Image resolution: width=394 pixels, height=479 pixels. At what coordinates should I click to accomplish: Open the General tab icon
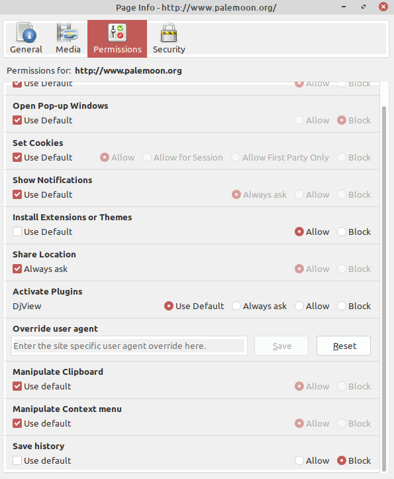(x=26, y=33)
